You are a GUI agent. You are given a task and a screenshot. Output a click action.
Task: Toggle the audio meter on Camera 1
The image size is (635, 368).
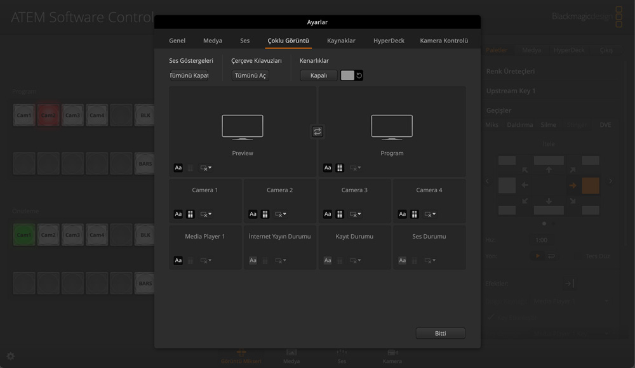pos(190,214)
